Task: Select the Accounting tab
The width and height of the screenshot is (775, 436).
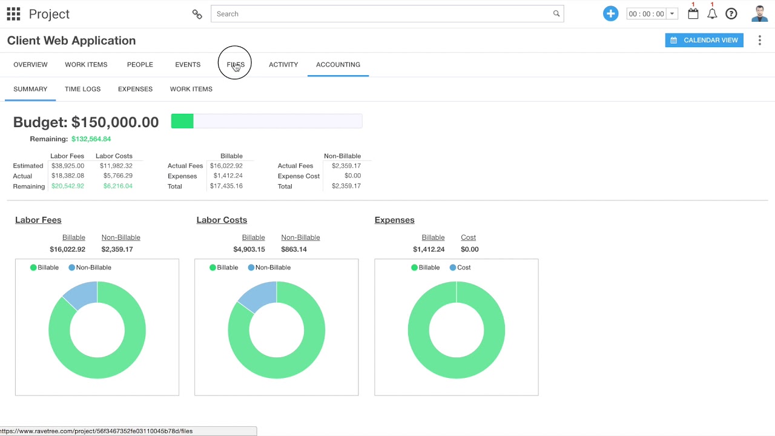Action: tap(338, 65)
